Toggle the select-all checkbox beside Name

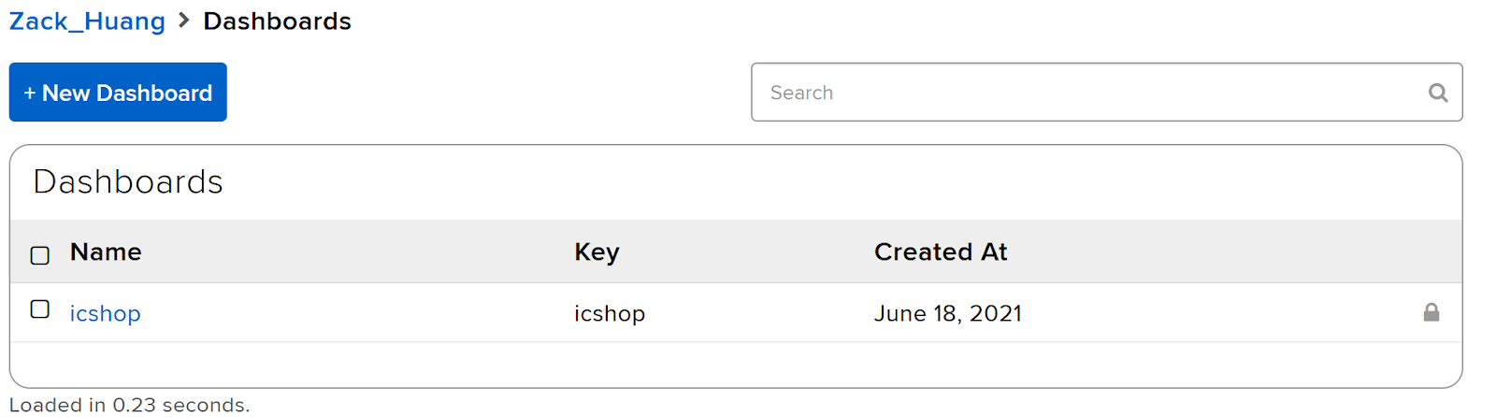click(40, 255)
